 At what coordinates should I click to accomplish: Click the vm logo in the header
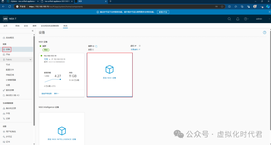(x=5, y=19)
